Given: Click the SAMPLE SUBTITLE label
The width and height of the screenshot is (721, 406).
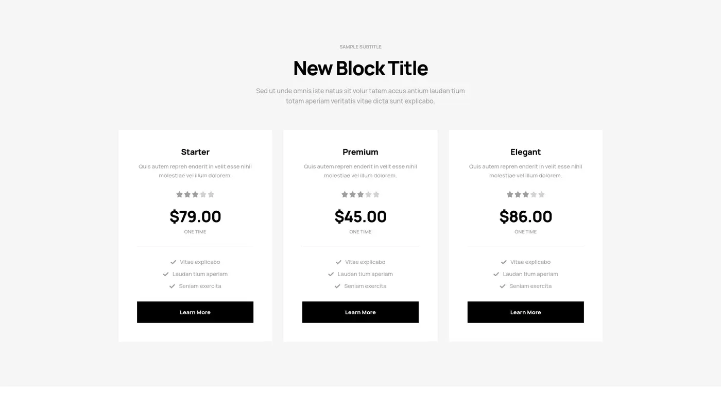Looking at the screenshot, I should tap(360, 46).
